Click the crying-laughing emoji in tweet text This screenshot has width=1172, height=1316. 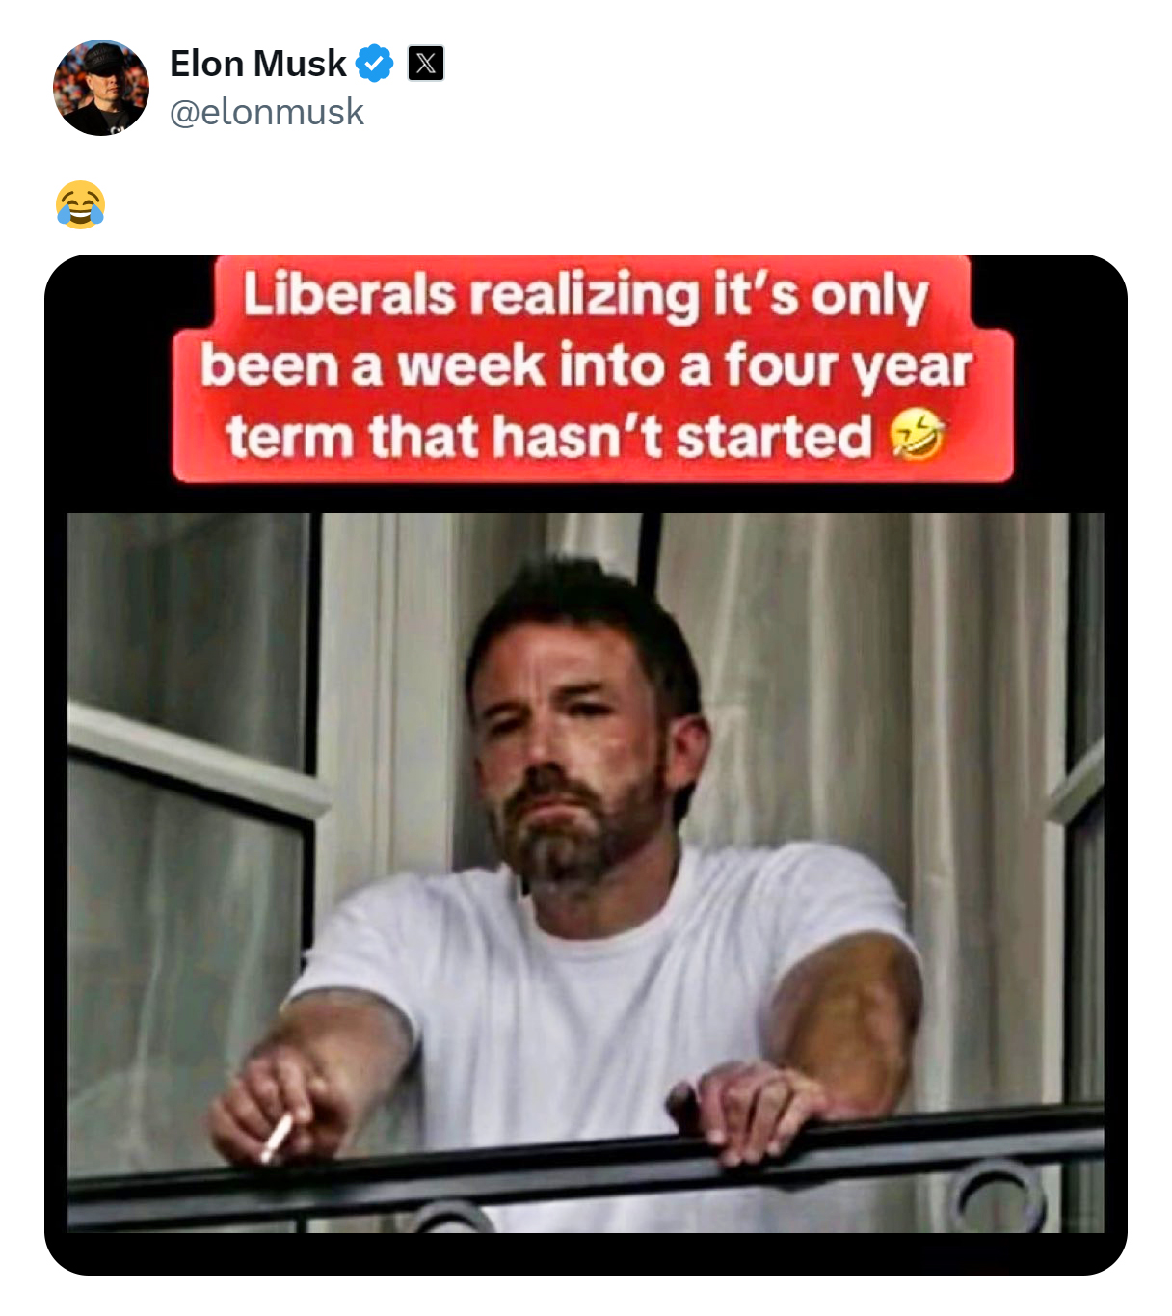pyautogui.click(x=80, y=204)
